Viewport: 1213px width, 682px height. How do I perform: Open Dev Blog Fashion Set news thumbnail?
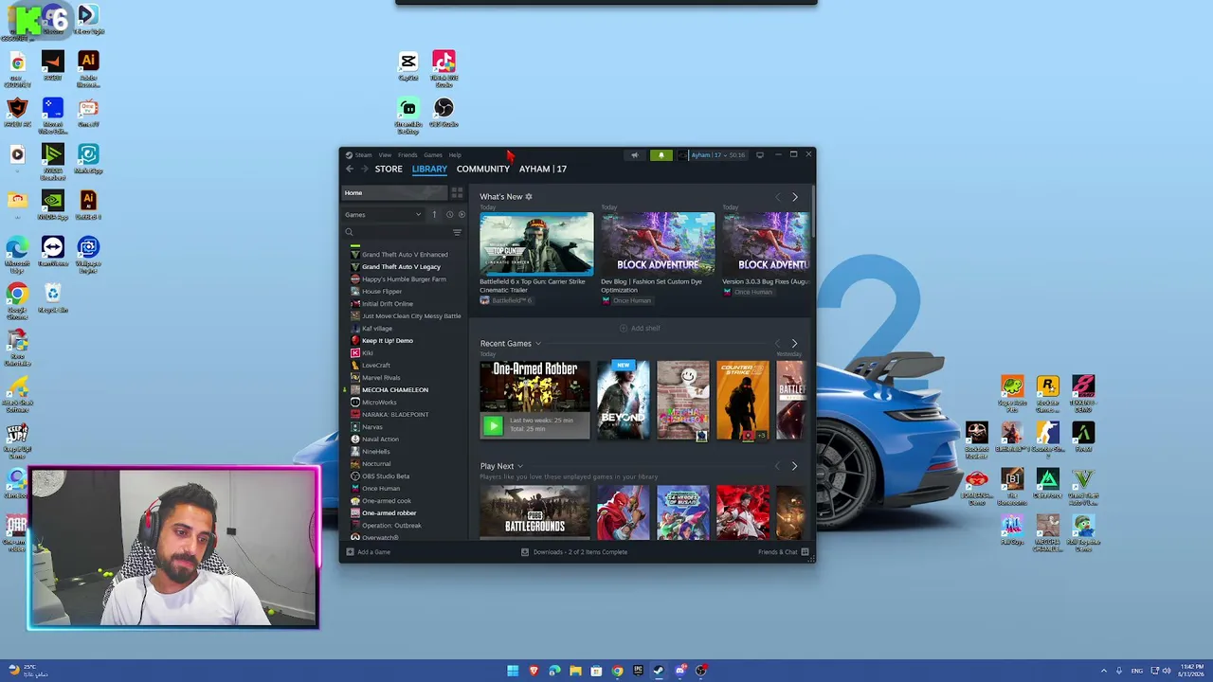tap(658, 244)
